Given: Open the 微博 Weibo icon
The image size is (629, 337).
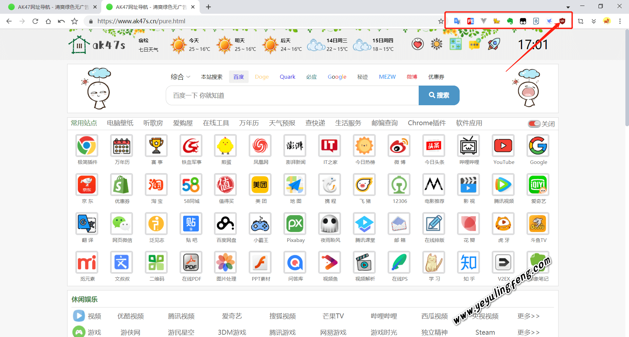Looking at the screenshot, I should point(399,146).
